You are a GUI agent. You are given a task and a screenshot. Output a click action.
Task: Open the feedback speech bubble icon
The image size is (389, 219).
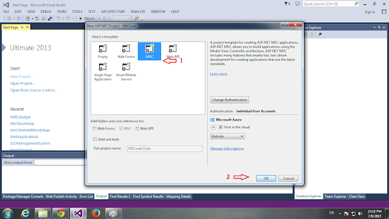(x=297, y=4)
